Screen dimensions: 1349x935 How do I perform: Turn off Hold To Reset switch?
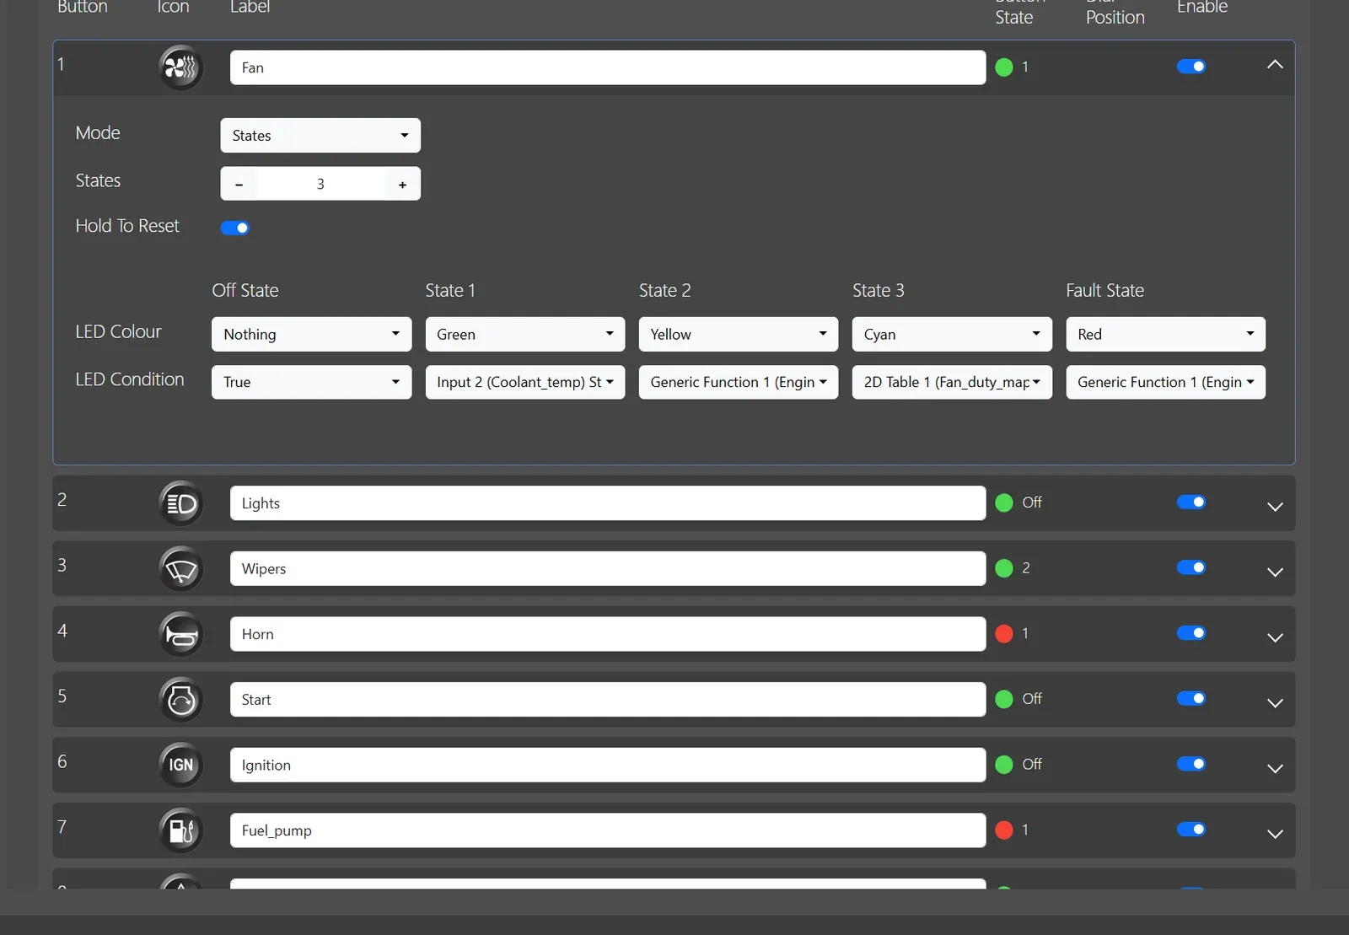235,228
